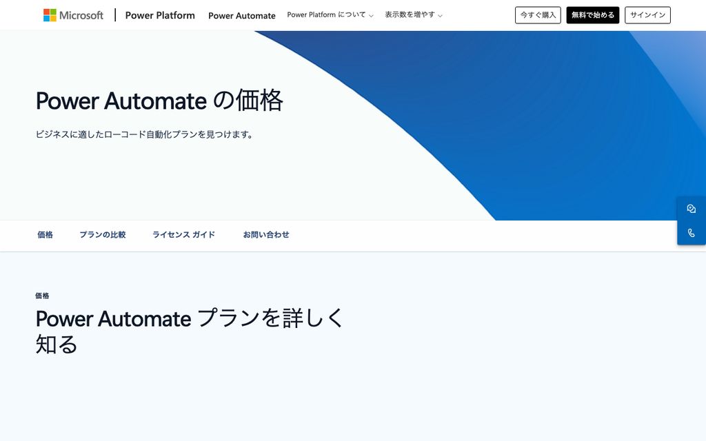Go to Power Automate home link
This screenshot has height=441, width=706.
click(242, 16)
